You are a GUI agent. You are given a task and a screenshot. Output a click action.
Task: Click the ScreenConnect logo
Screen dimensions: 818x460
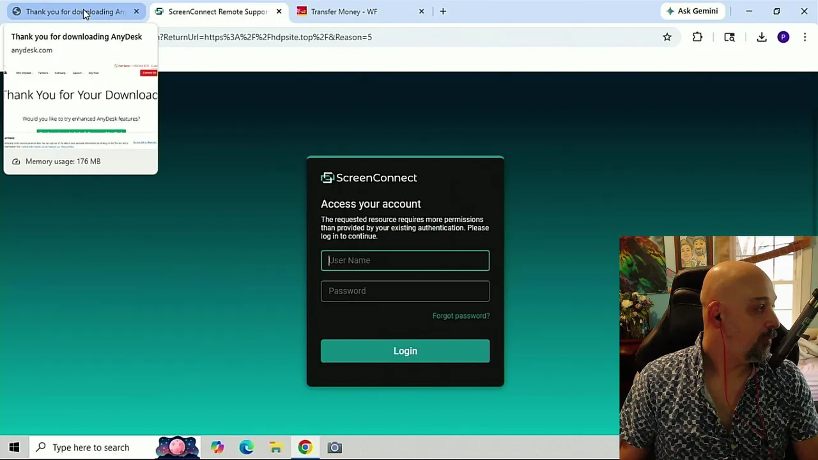pos(369,178)
